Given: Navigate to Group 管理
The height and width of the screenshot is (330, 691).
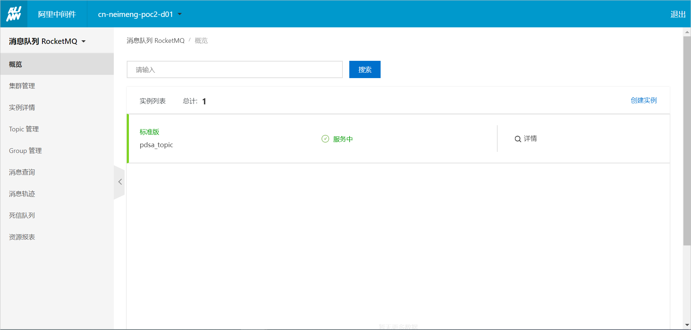Looking at the screenshot, I should (x=57, y=150).
